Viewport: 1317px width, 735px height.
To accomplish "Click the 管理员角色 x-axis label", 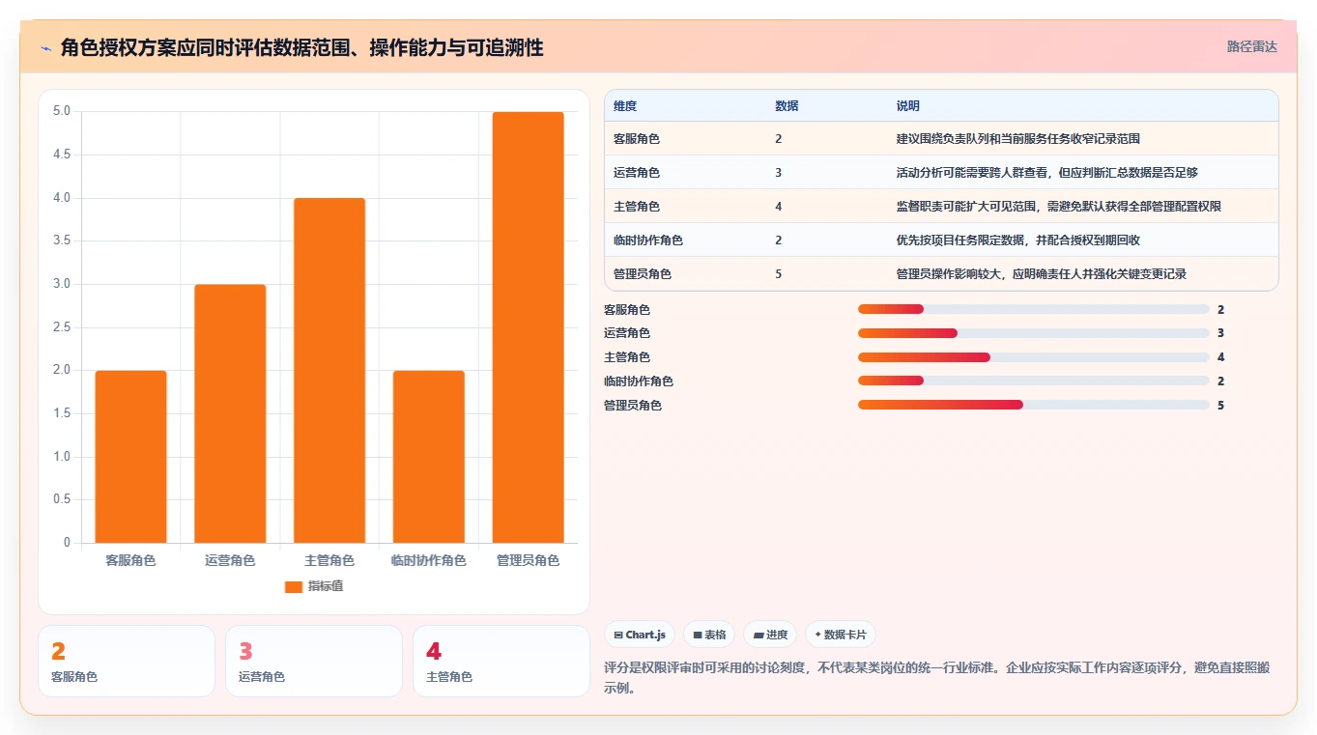I will (528, 560).
